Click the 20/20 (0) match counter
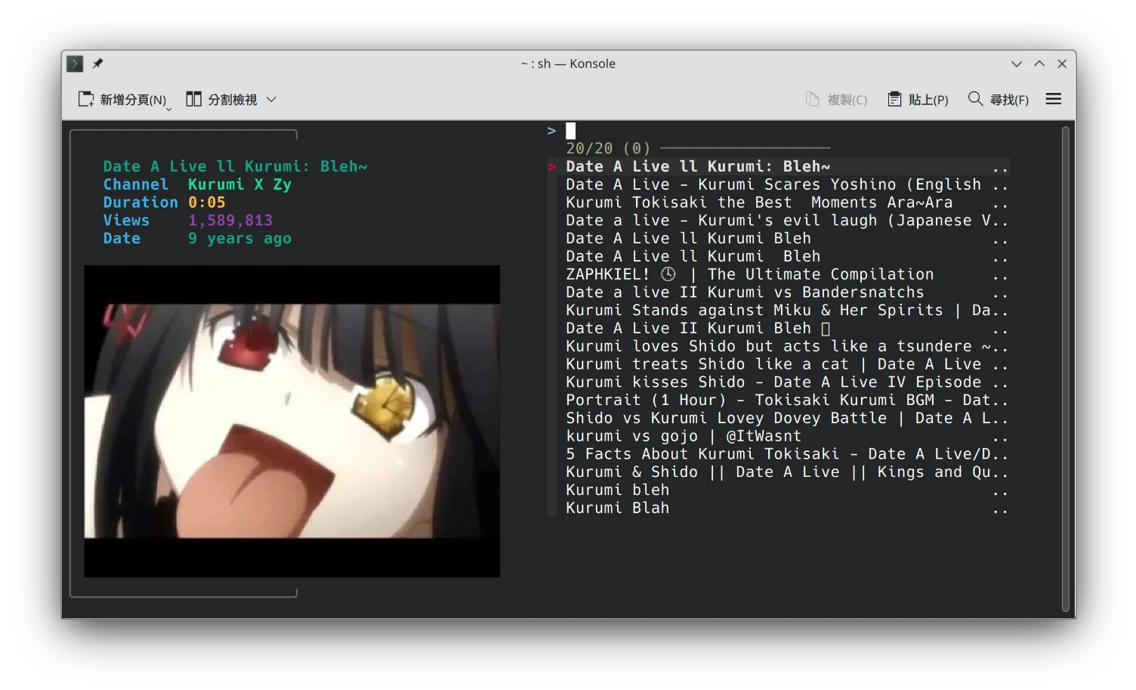This screenshot has width=1136, height=690. 608,149
